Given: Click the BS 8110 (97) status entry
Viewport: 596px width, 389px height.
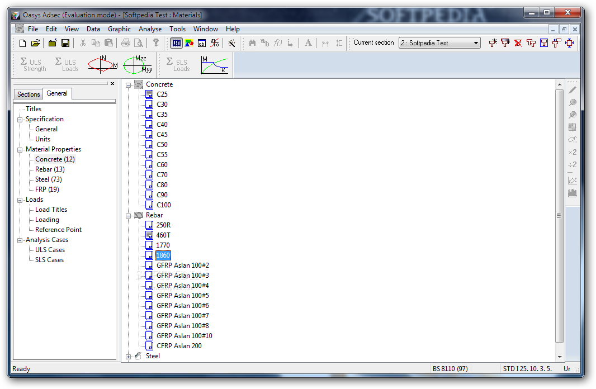Looking at the screenshot, I should point(450,368).
